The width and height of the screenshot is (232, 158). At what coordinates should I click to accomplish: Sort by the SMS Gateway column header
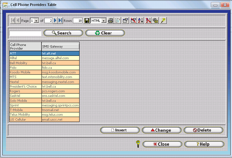pos(60,46)
